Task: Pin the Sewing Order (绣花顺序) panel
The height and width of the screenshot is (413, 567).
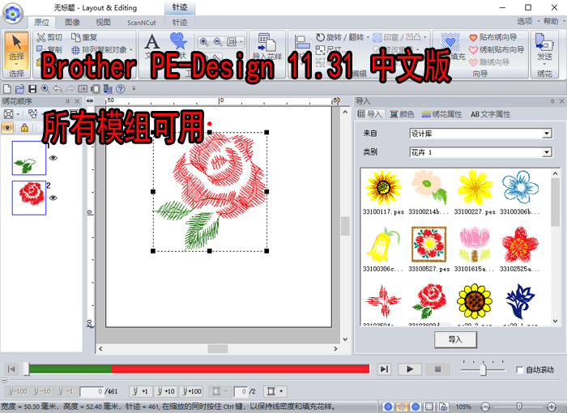Action: pos(67,101)
